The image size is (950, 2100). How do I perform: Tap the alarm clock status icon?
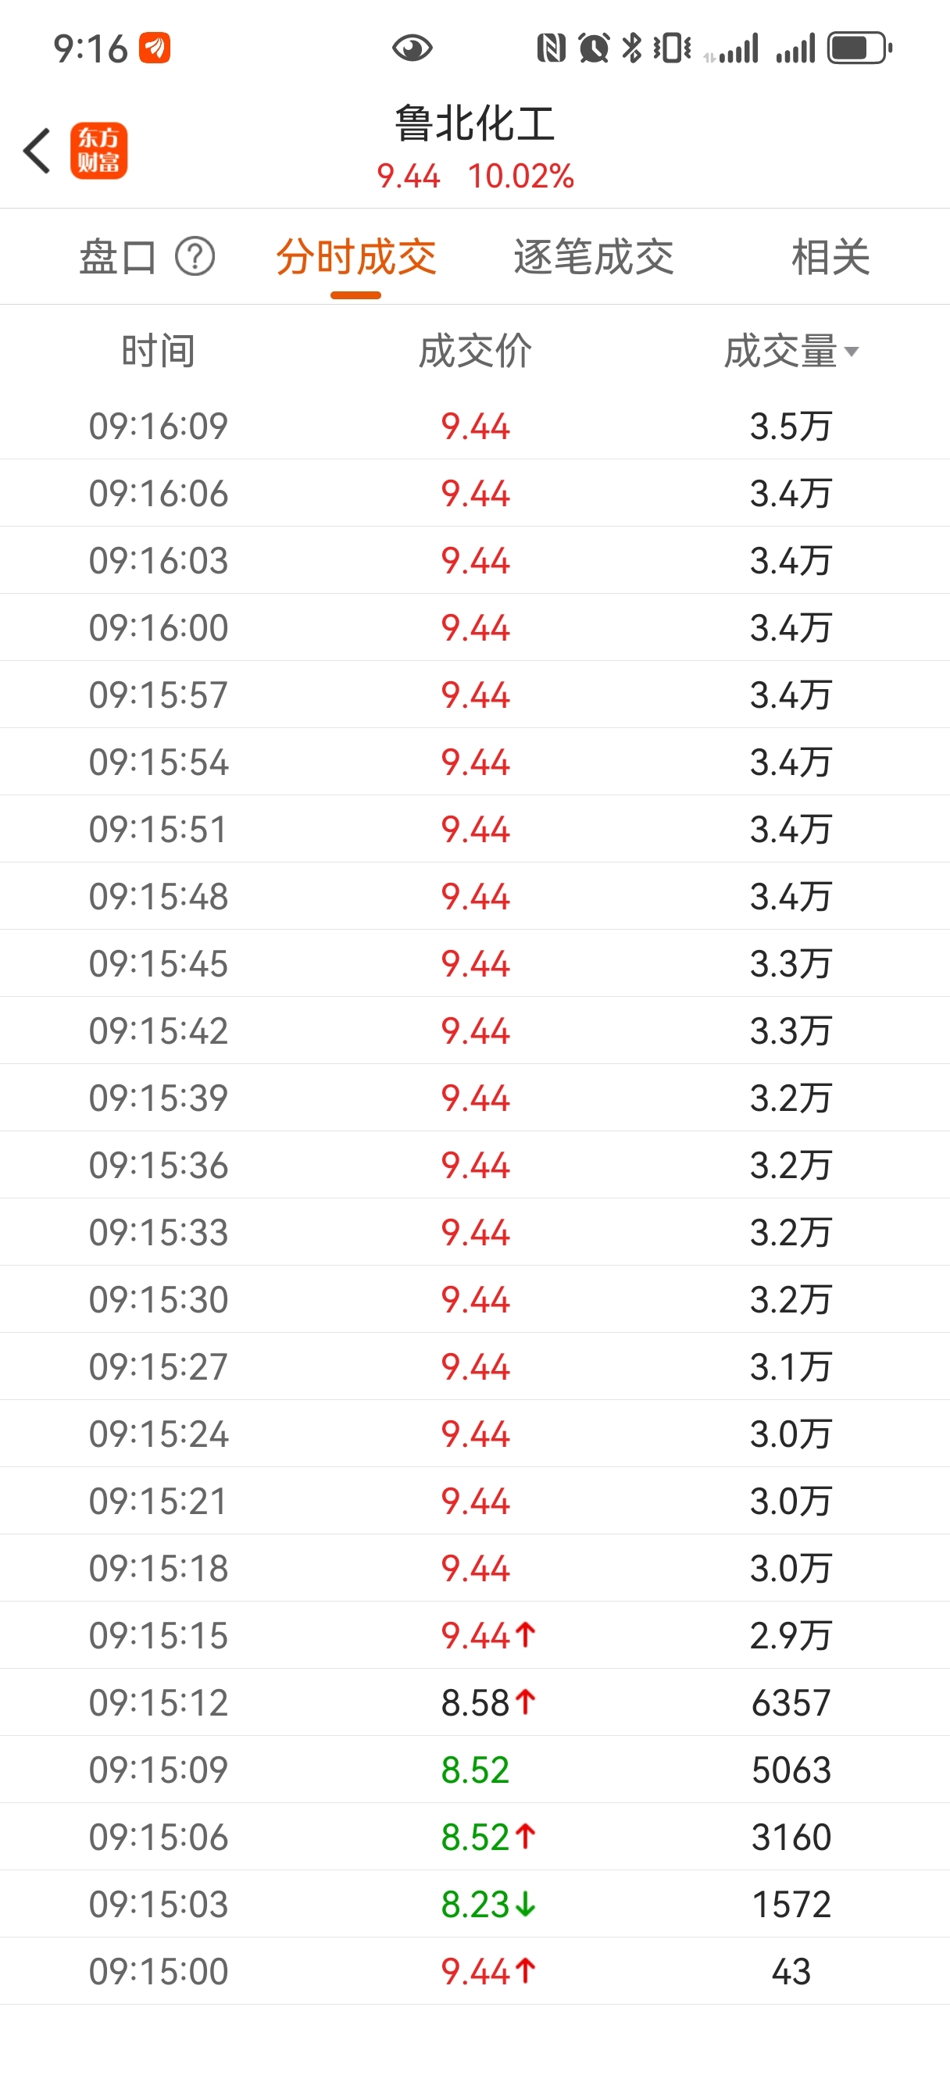click(594, 48)
